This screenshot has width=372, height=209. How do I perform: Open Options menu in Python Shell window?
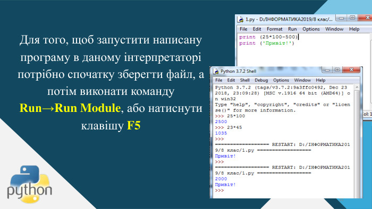point(281,80)
